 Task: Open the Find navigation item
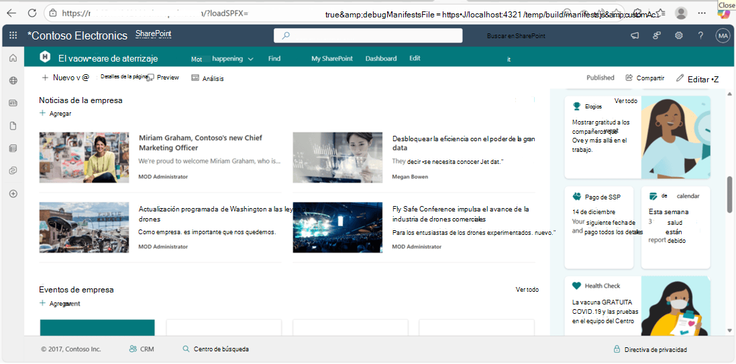[274, 58]
